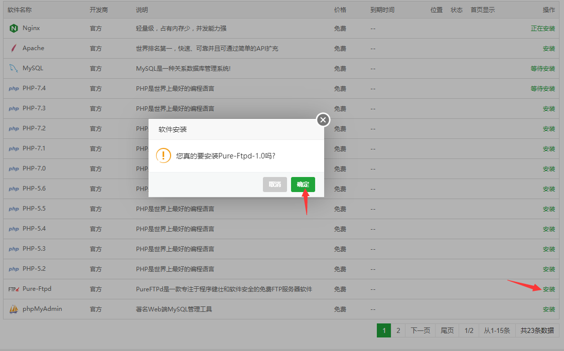Confirm installing Pure-Ftpd with 确定 button

tap(303, 184)
